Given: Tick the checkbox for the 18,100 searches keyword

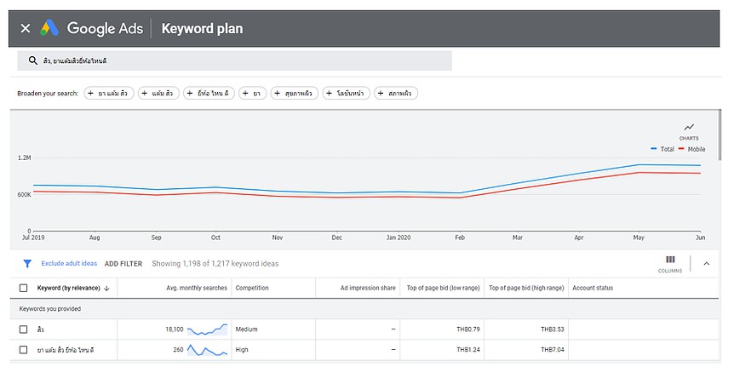Looking at the screenshot, I should (23, 330).
